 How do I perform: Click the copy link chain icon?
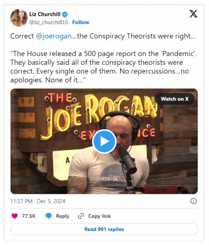coord(81,216)
